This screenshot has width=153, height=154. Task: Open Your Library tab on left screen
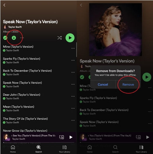click(x=64, y=149)
